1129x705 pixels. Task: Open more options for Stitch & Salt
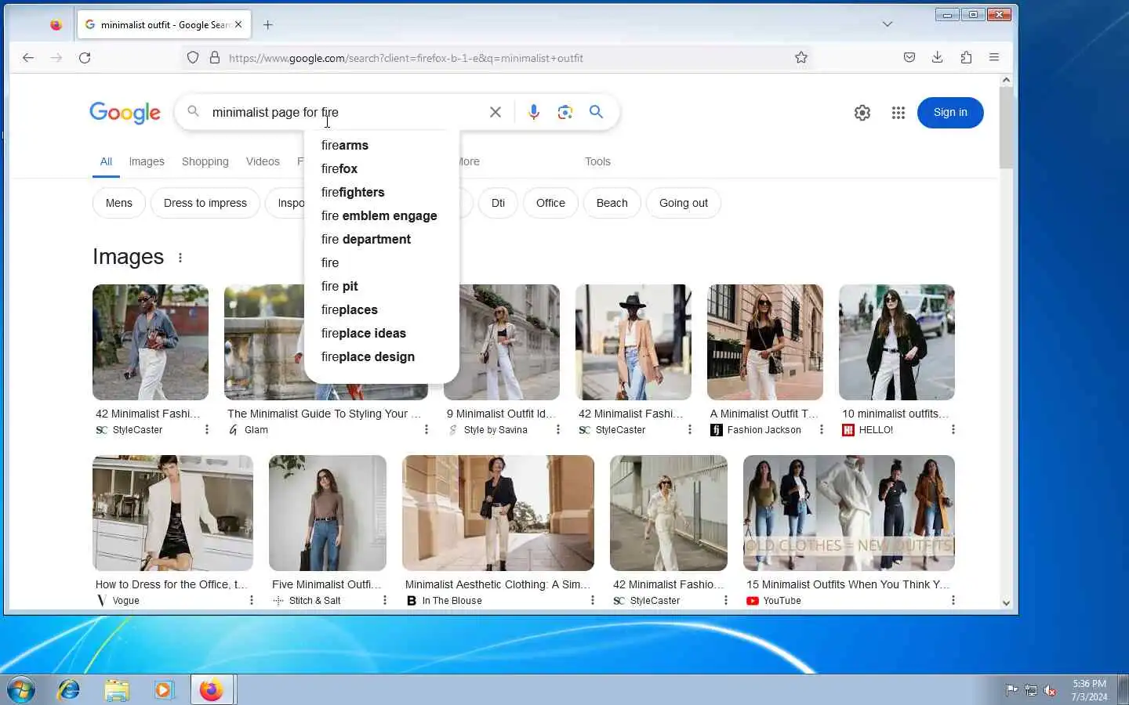pos(385,600)
